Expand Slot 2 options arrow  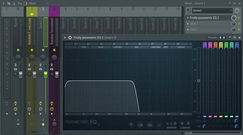click(188, 24)
